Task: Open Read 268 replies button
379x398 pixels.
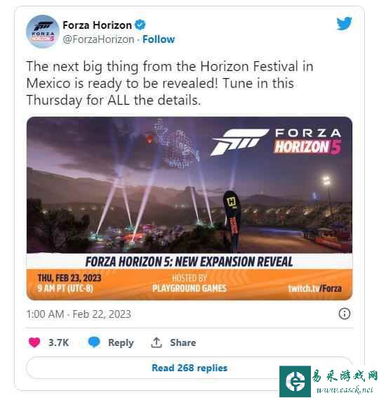Action: (189, 368)
